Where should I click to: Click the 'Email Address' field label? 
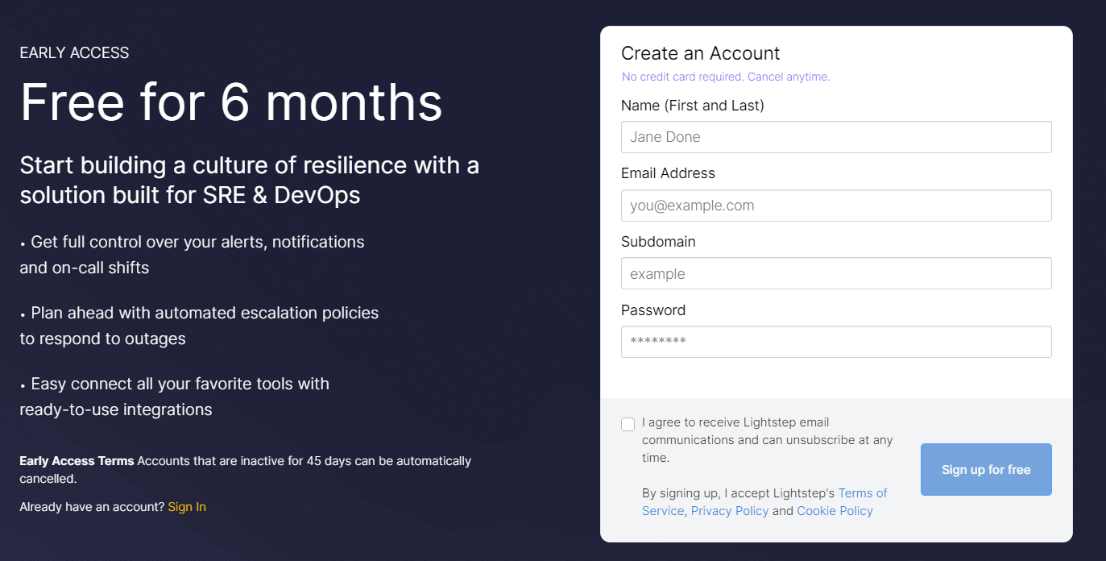coord(668,173)
